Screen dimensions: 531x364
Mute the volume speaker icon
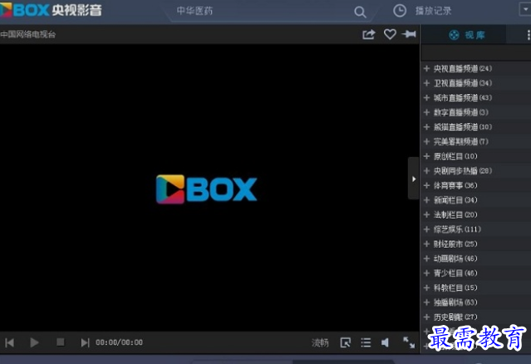385,342
